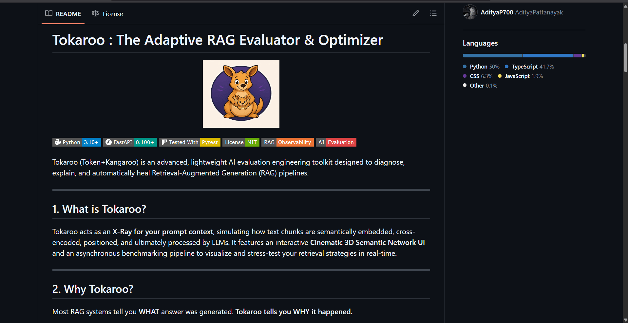Open the README outline list icon
Screen dimensions: 628x323
tap(433, 13)
